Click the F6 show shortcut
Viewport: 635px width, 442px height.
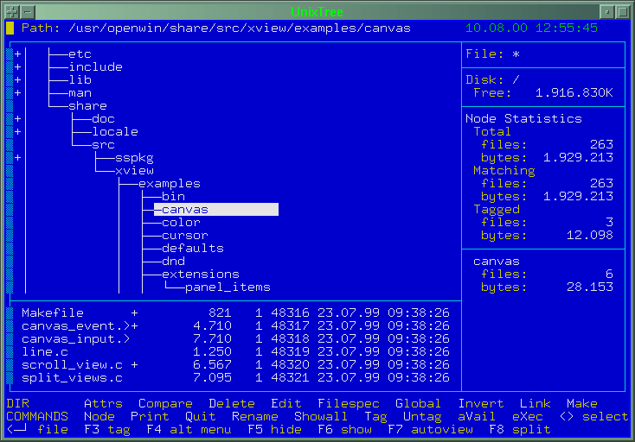[344, 429]
